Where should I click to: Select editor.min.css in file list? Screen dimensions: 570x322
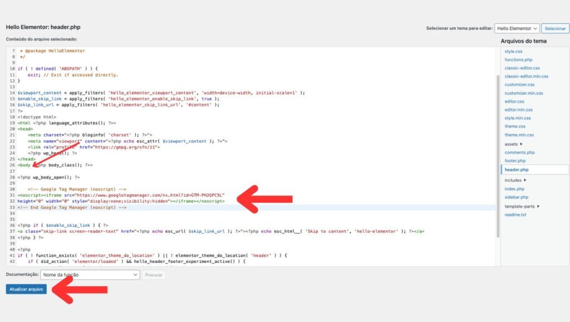point(518,110)
